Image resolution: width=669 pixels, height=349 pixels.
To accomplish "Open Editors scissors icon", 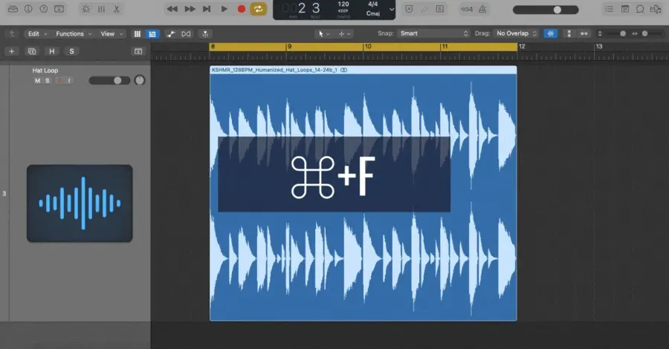I will tap(117, 9).
